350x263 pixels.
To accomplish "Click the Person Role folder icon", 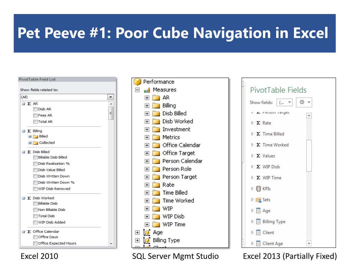I will pos(156,169).
